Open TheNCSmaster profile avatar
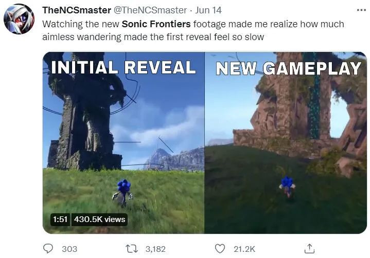 click(19, 19)
